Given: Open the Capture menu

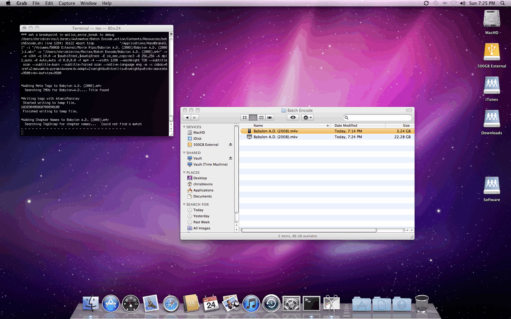Looking at the screenshot, I should (67, 3).
